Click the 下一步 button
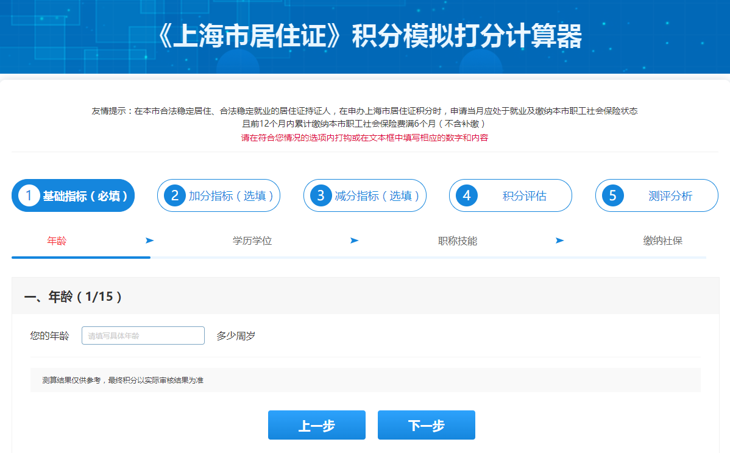This screenshot has height=453, width=730. 427,425
